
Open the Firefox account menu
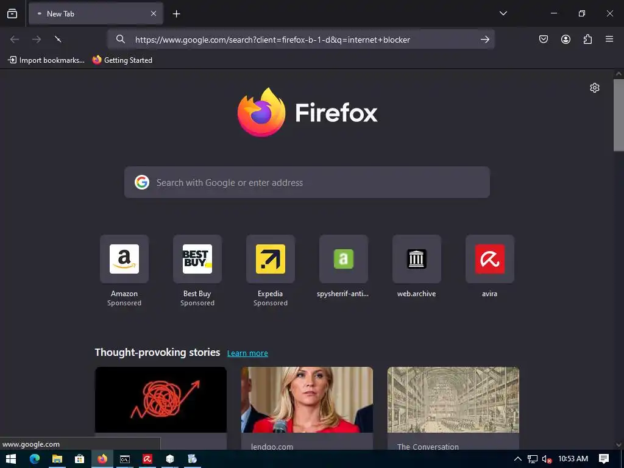565,39
